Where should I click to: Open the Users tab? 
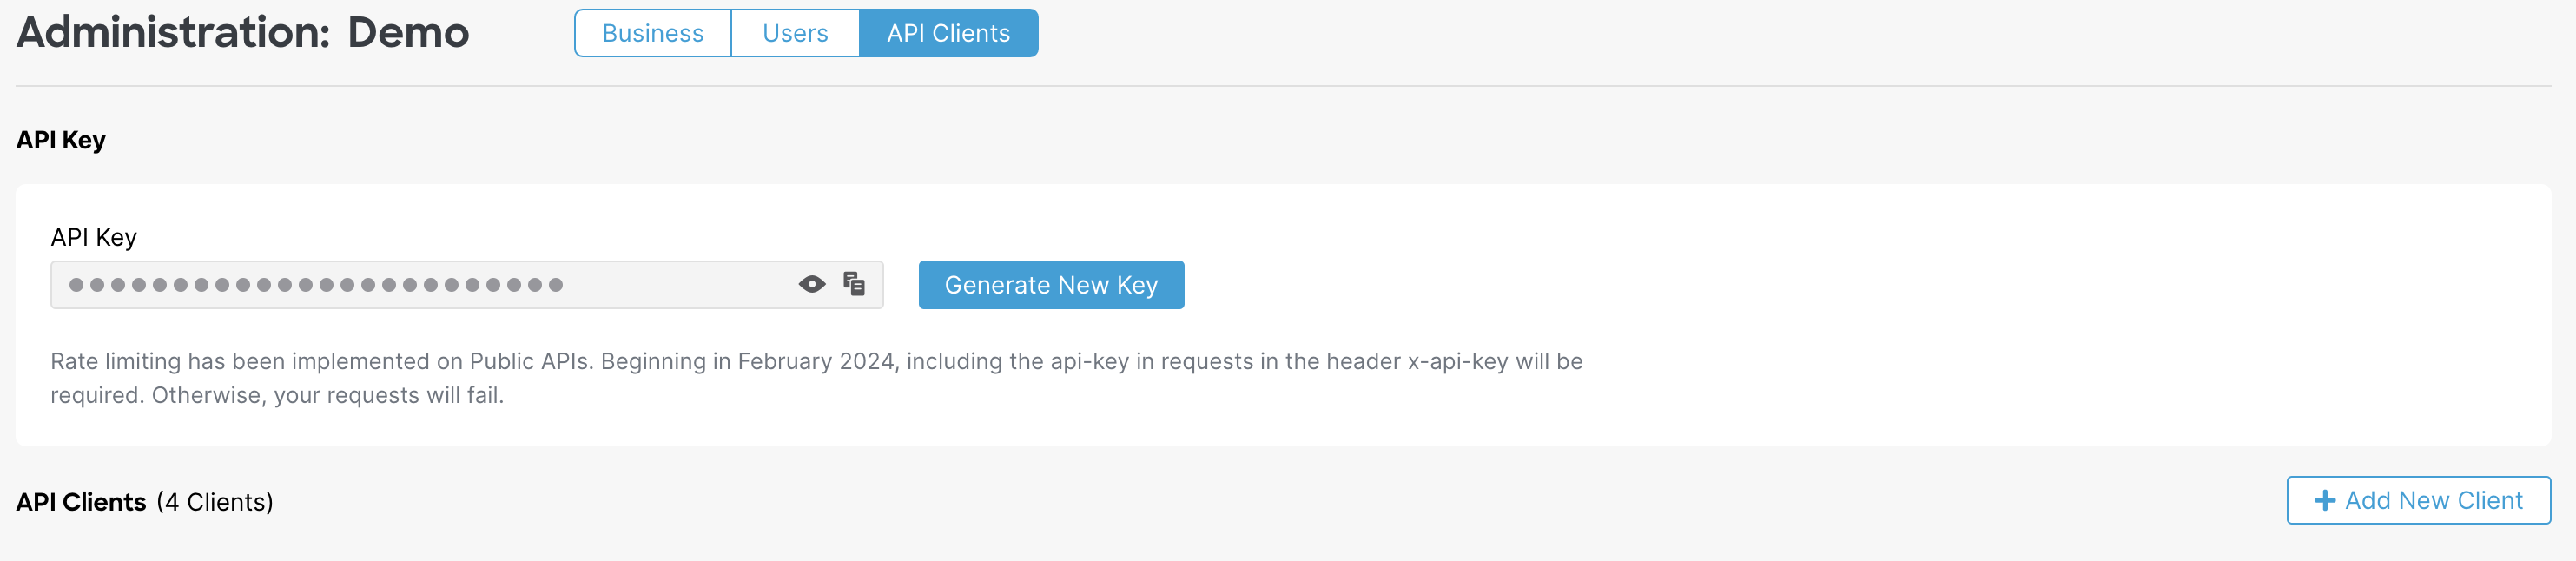795,33
